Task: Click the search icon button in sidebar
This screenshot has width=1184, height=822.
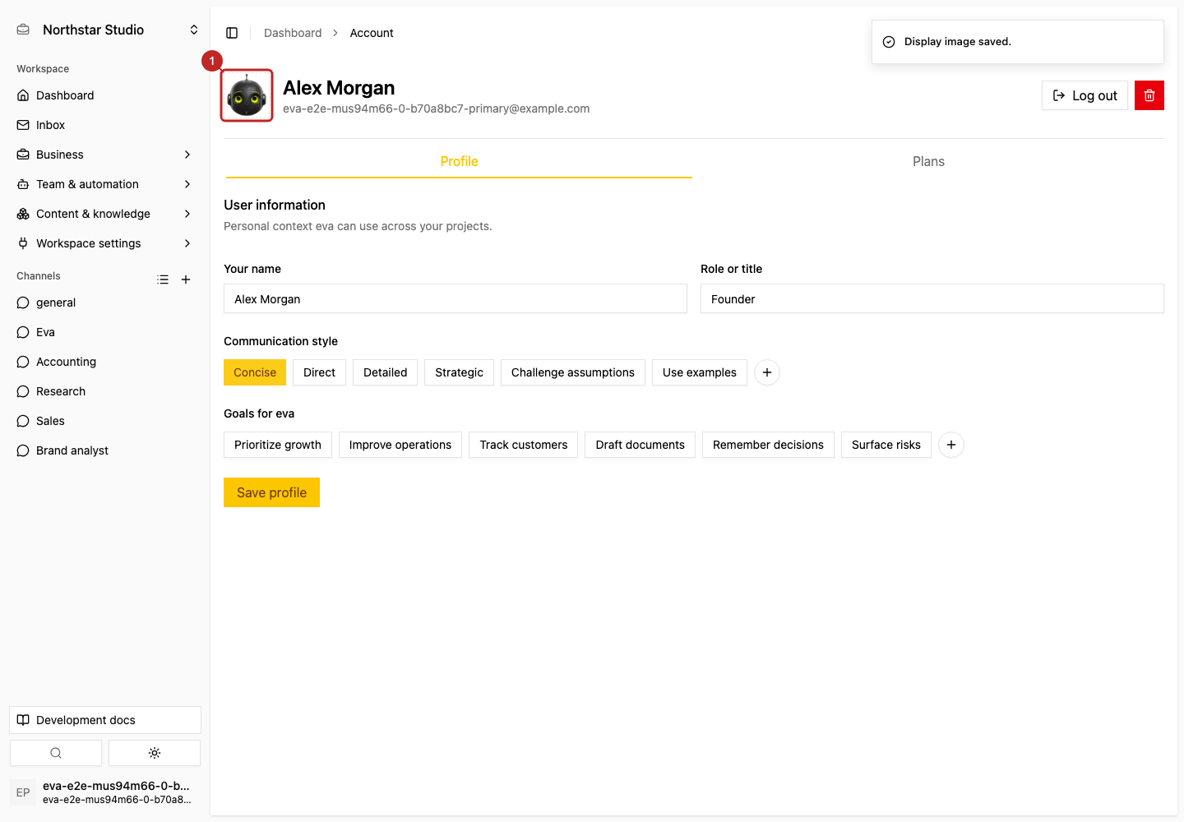Action: point(56,753)
